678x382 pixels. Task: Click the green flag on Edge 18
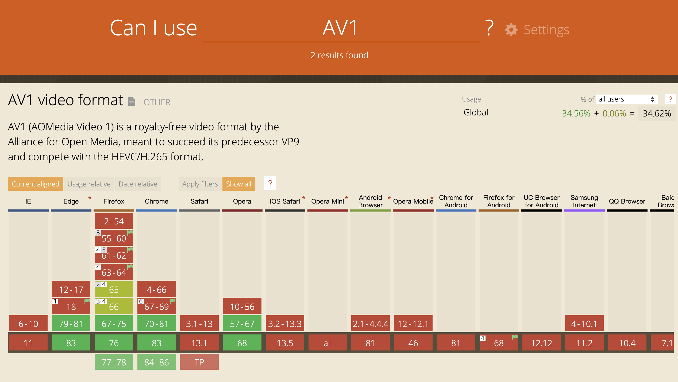[87, 301]
